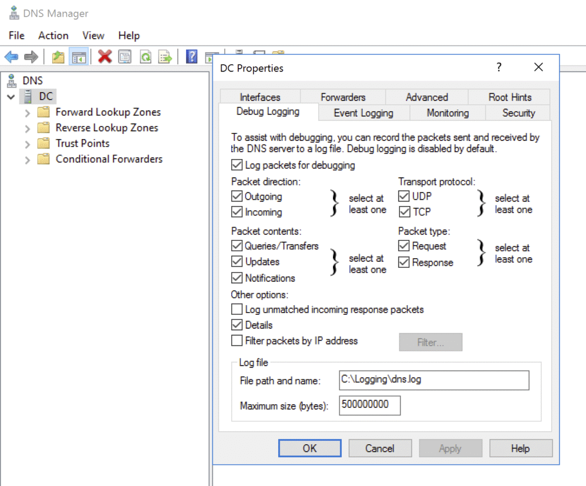
Task: Click the Up One Level folder icon
Action: (x=58, y=57)
